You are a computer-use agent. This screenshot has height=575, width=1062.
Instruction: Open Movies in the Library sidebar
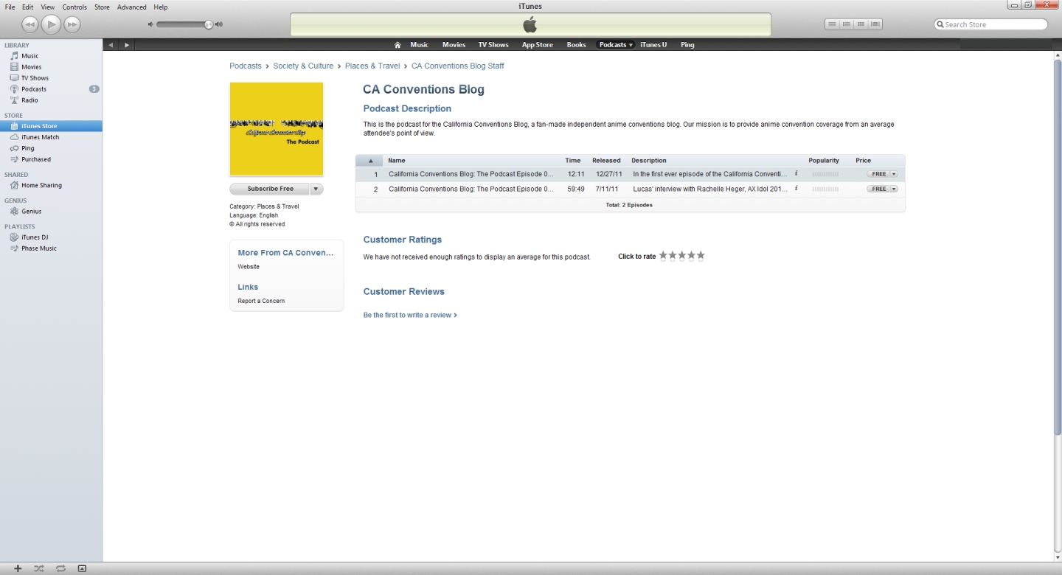(x=31, y=67)
